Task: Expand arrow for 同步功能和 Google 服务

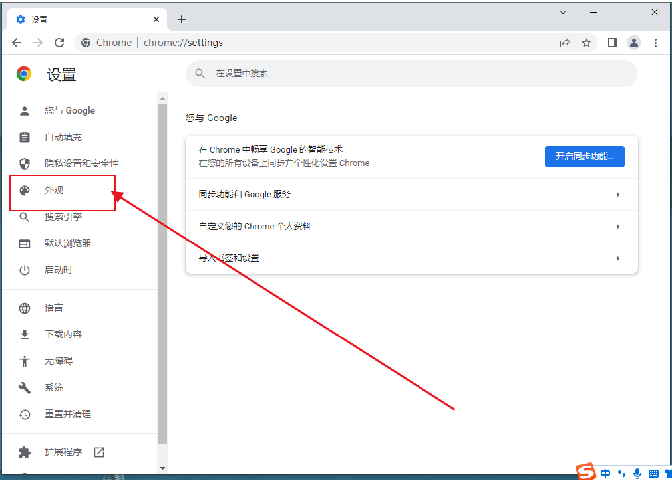Action: (618, 195)
